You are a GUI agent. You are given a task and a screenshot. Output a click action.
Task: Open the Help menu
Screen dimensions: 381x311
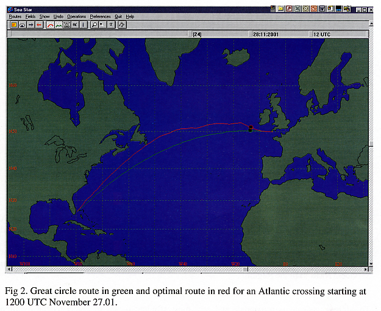point(130,16)
